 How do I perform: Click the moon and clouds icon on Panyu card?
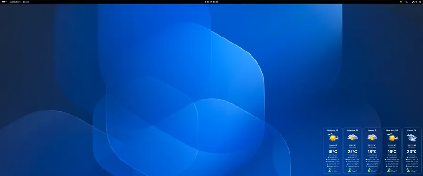pyautogui.click(x=412, y=137)
